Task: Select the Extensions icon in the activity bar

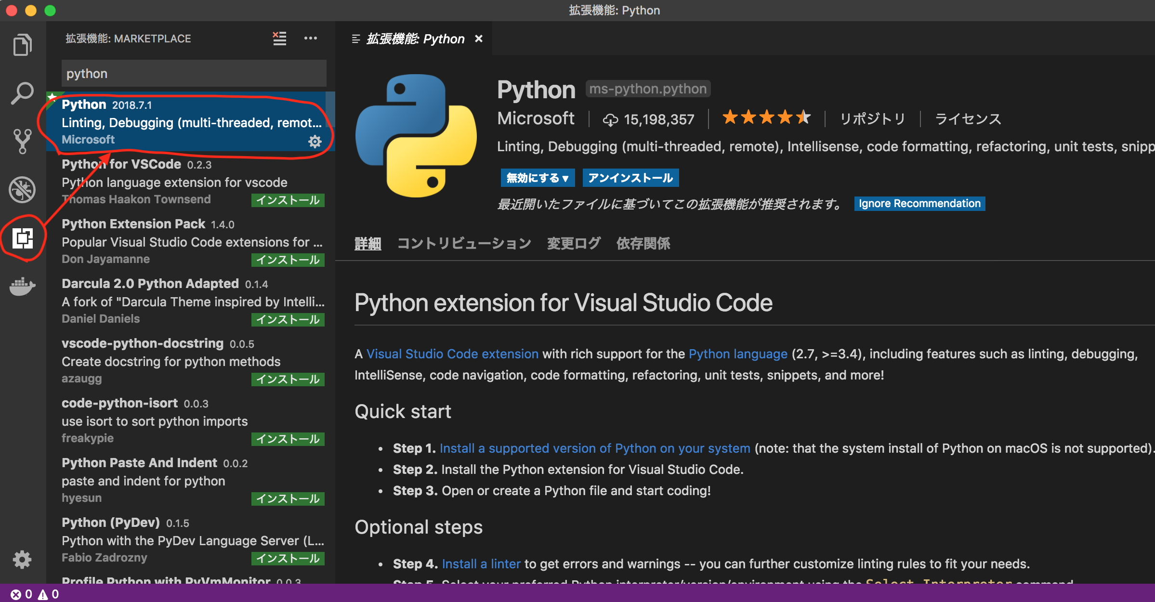Action: 22,237
